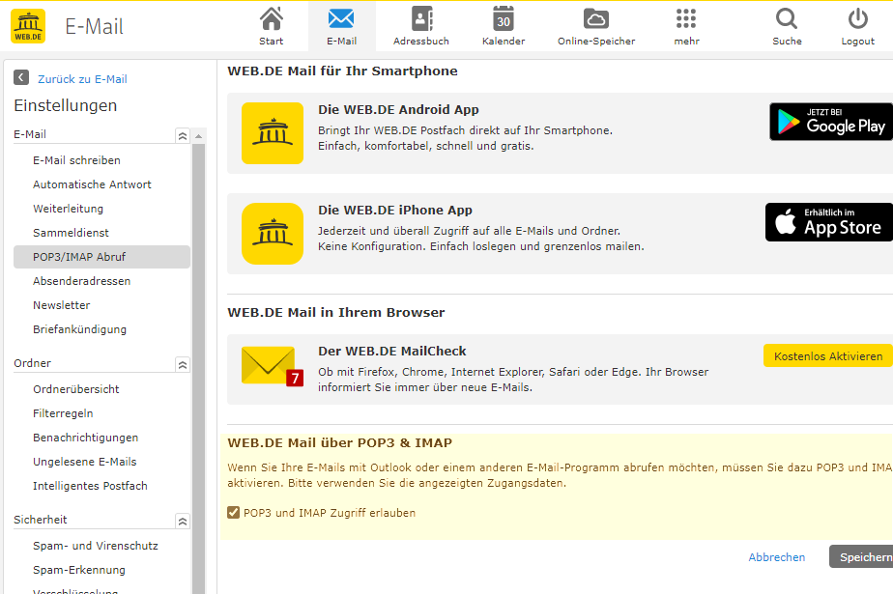
Task: Go back via Zurück zu E-Mail link
Action: [82, 79]
